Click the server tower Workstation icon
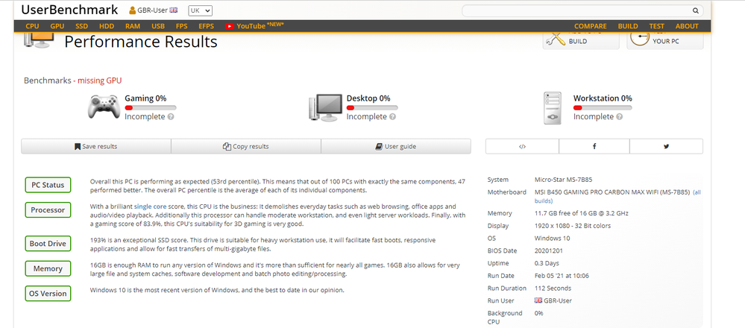Viewport: 745px width, 328px height. click(x=553, y=108)
